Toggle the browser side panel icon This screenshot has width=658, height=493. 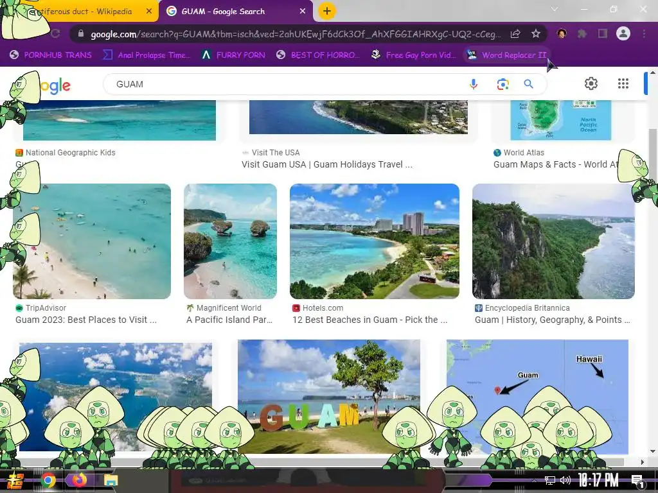click(x=603, y=33)
